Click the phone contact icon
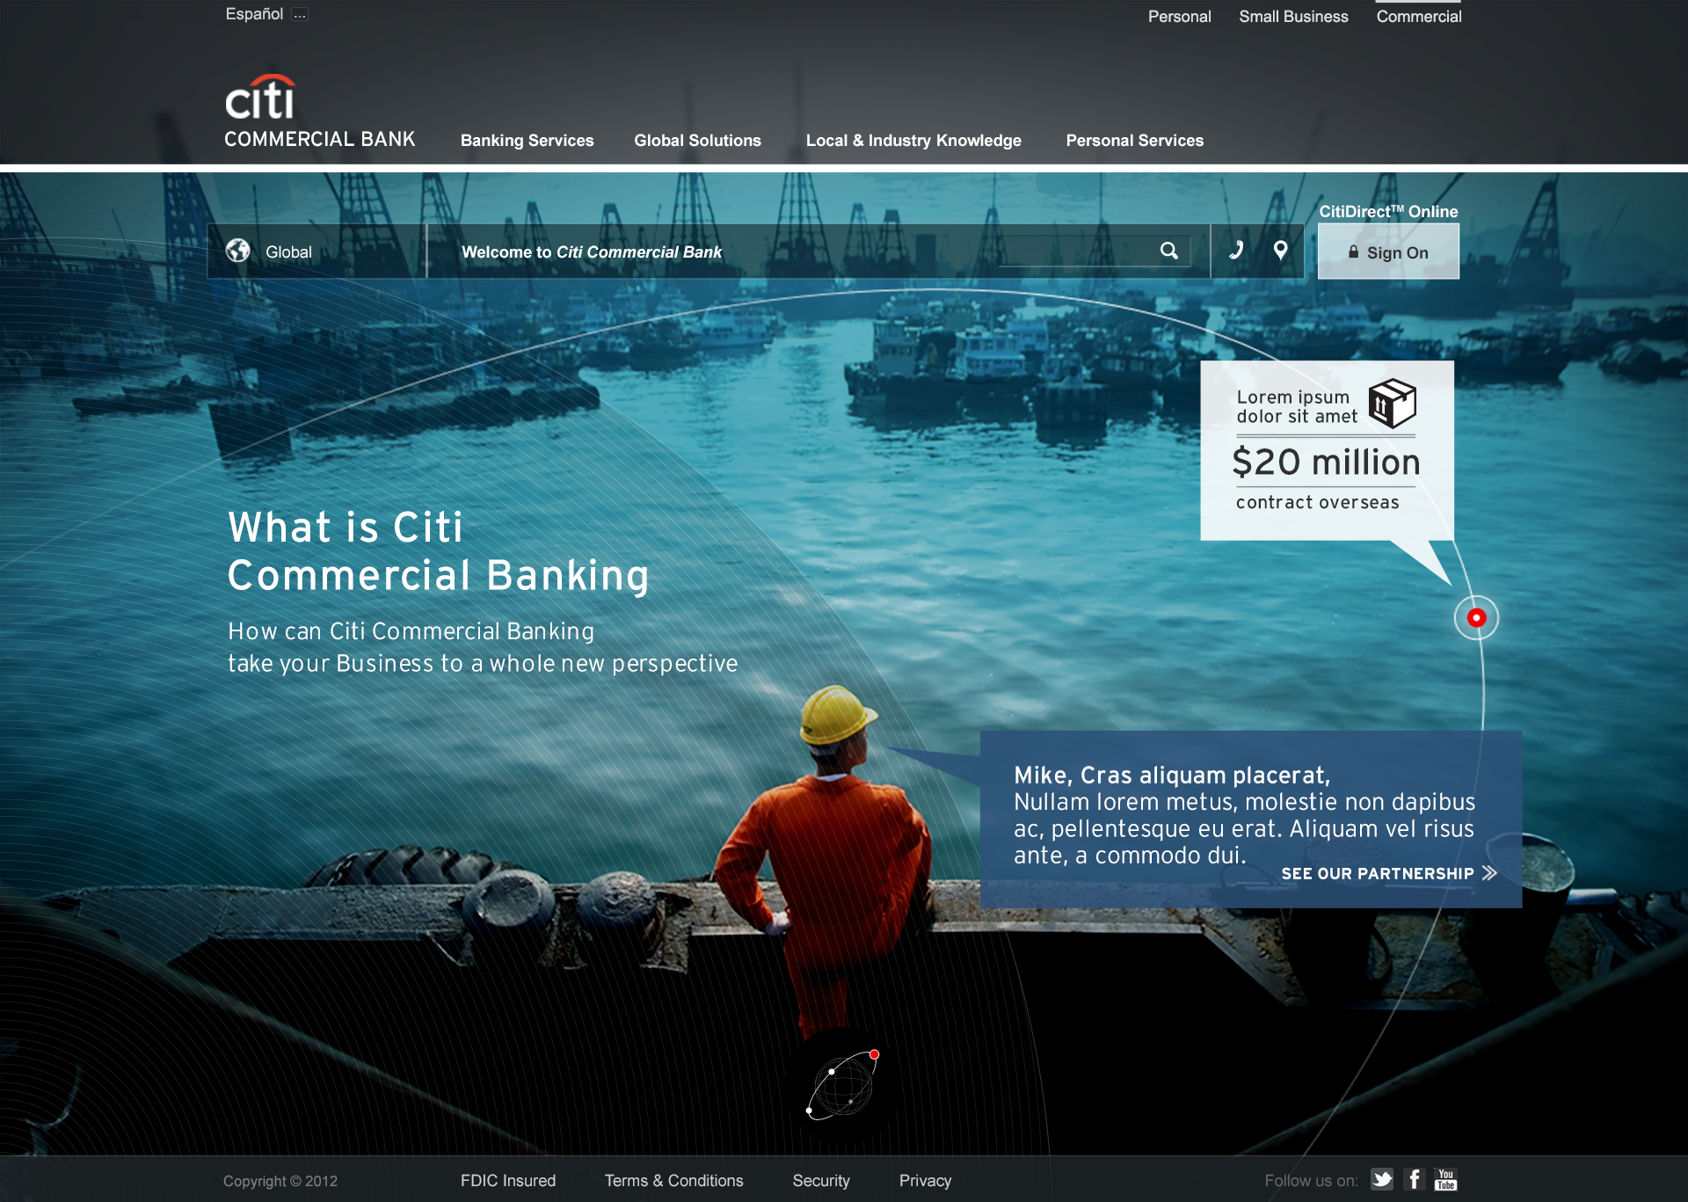Image resolution: width=1688 pixels, height=1202 pixels. coord(1236,251)
